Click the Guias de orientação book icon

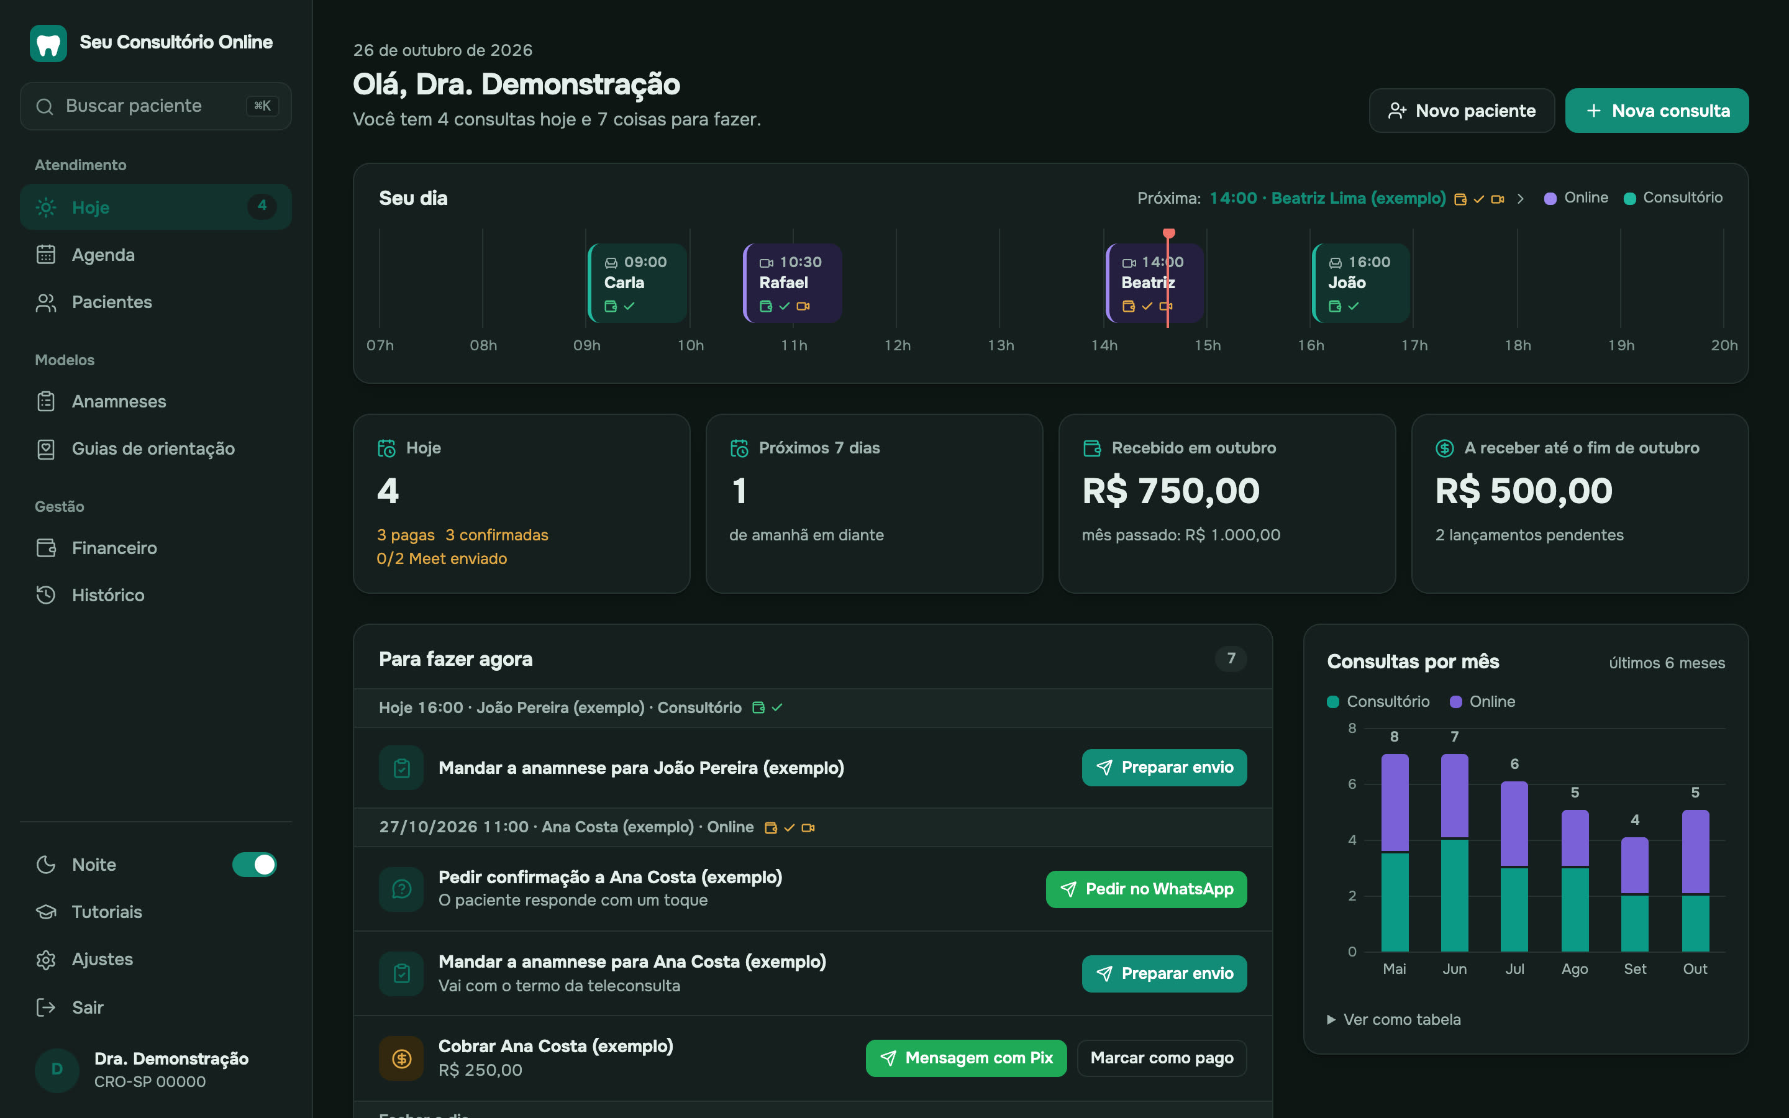coord(46,449)
